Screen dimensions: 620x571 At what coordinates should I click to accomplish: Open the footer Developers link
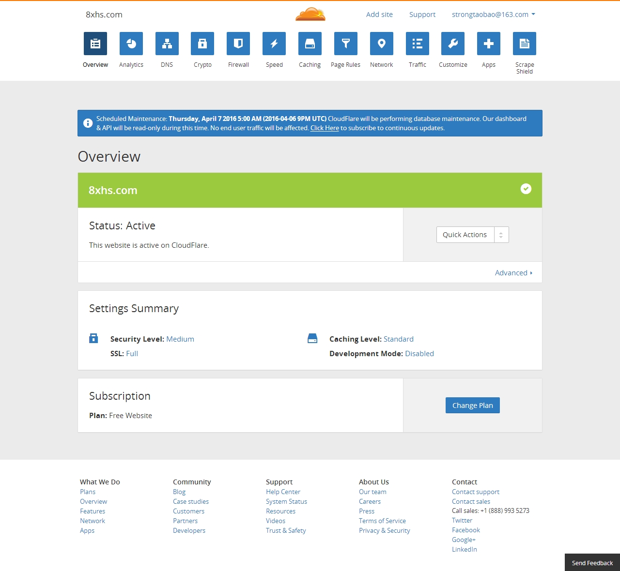click(189, 530)
